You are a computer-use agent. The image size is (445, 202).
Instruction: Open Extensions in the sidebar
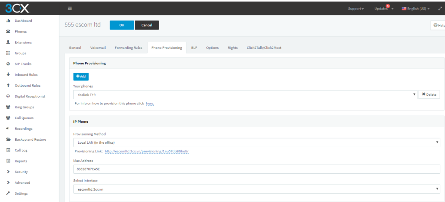click(23, 42)
